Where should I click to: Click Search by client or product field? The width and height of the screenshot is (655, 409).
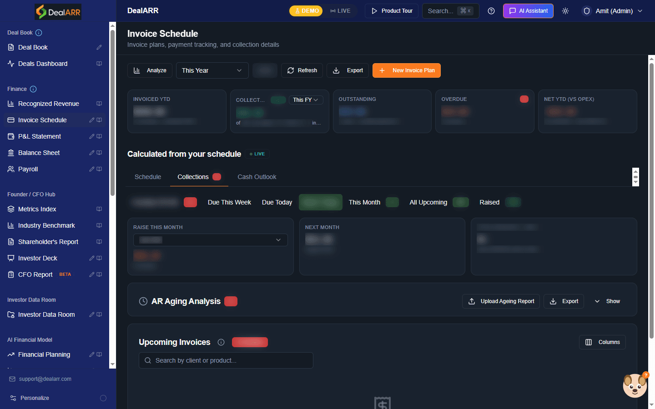pos(226,360)
